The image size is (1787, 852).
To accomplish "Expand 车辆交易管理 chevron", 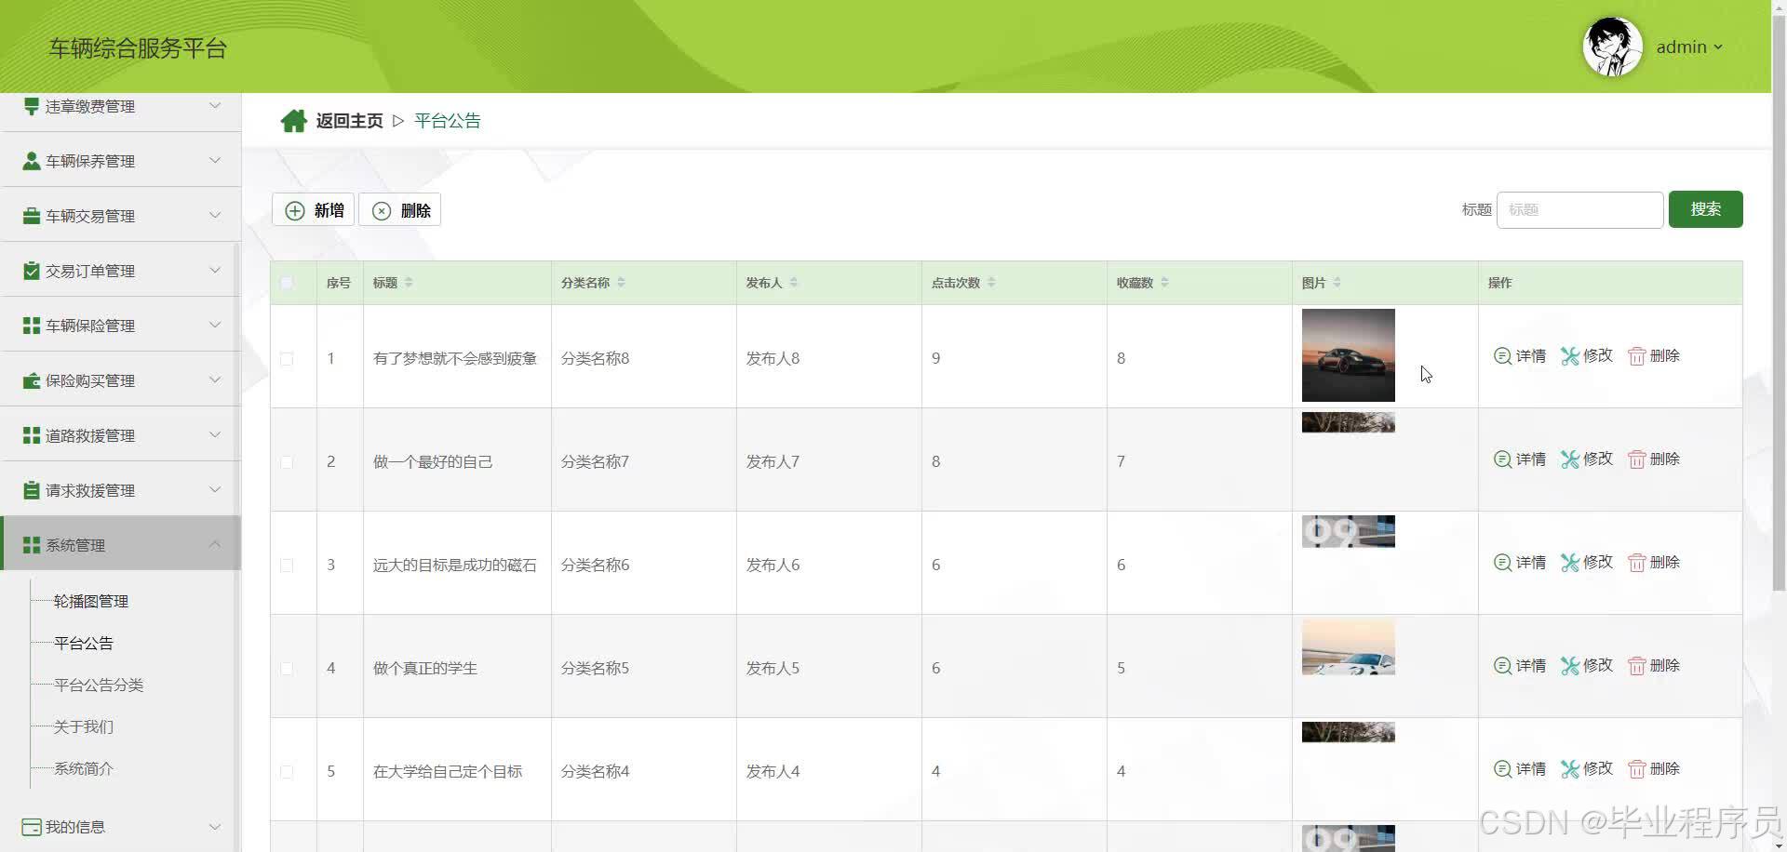I will [x=215, y=215].
